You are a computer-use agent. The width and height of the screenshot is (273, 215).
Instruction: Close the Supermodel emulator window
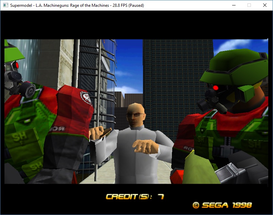[x=264, y=5]
